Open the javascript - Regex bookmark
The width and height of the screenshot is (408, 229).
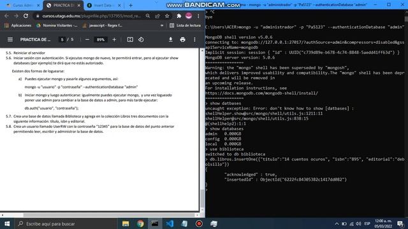pyautogui.click(x=102, y=25)
